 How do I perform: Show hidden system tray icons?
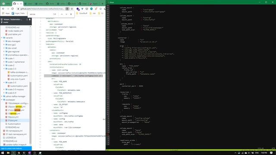coord(235,153)
